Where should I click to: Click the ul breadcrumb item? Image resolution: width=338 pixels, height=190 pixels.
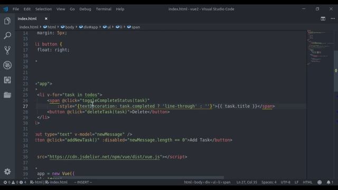pyautogui.click(x=107, y=27)
